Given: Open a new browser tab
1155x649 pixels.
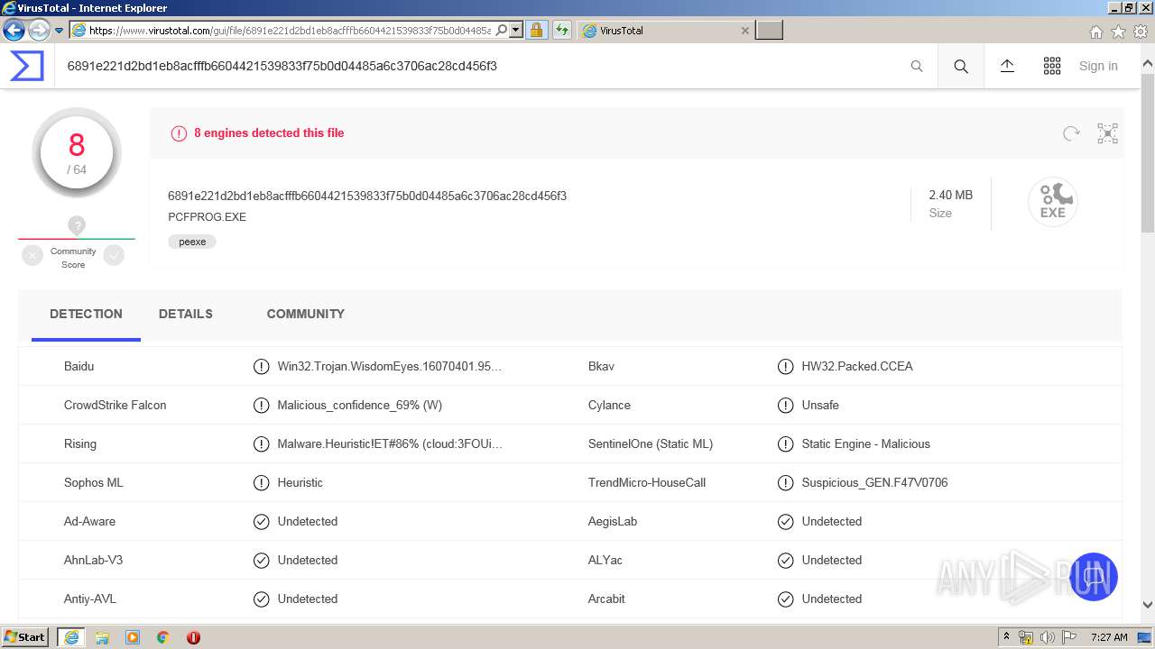Looking at the screenshot, I should [x=769, y=31].
